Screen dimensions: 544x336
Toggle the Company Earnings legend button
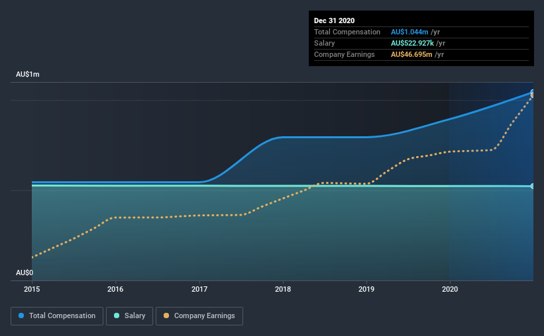pyautogui.click(x=199, y=316)
